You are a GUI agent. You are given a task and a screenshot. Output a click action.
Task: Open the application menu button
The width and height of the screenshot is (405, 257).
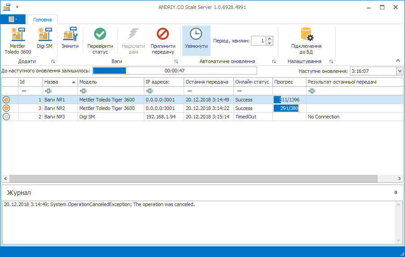(x=13, y=19)
